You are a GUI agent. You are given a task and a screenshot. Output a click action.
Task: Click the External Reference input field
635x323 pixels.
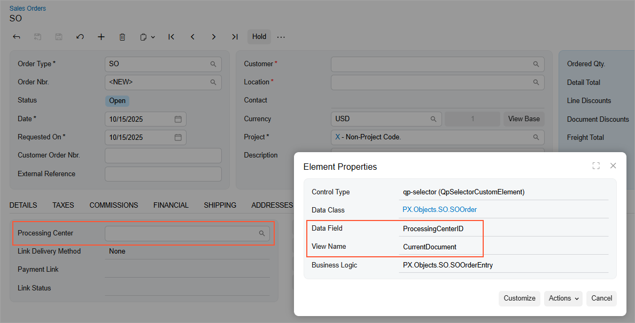click(163, 174)
